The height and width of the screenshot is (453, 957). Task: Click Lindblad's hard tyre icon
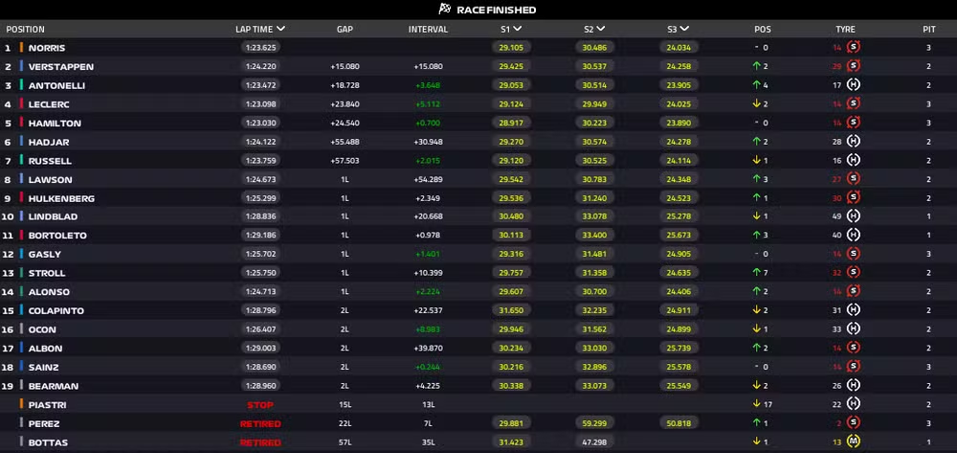(854, 216)
